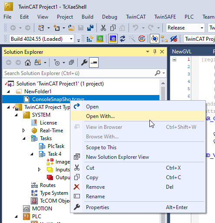Image resolution: width=215 pixels, height=223 pixels.
Task: Collapse the NewFolder1 tree node
Action: click(x=8, y=92)
